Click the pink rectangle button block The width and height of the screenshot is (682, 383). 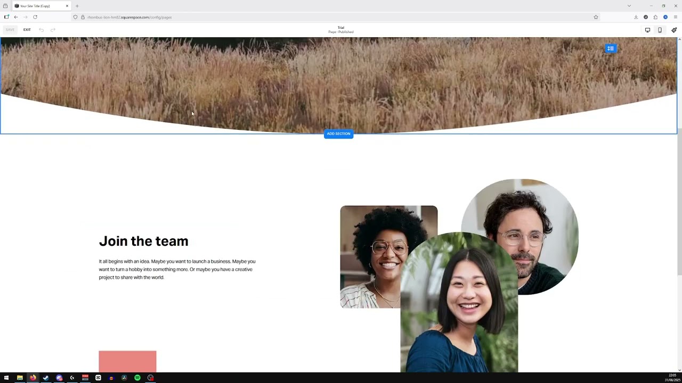(x=127, y=361)
